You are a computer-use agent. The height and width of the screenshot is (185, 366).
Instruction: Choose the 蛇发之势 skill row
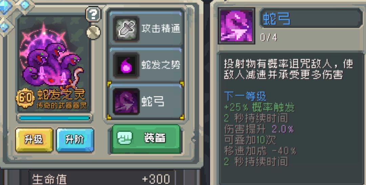146,65
